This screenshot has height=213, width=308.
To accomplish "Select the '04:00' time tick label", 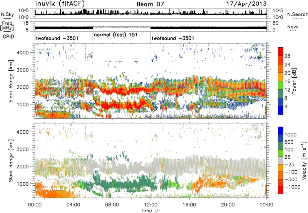I will click(73, 205).
